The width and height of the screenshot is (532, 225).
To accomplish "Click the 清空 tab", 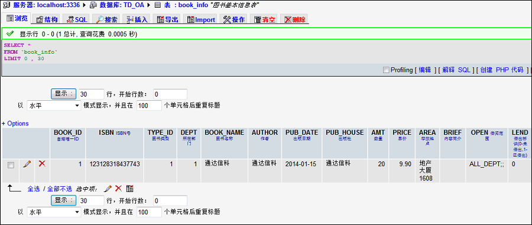I will click(x=264, y=19).
